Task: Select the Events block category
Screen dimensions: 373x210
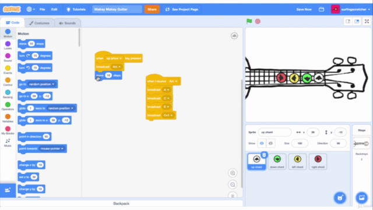Action: pos(8,69)
